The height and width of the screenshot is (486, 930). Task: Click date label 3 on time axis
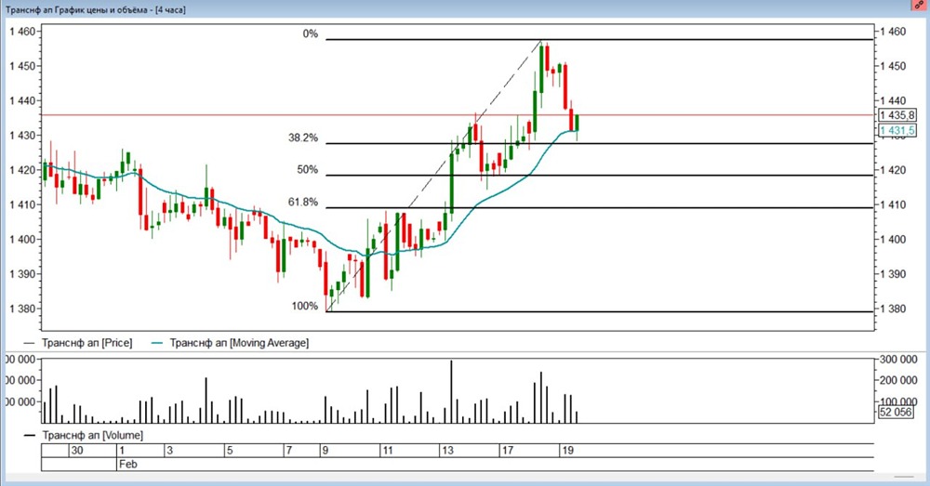tap(169, 451)
